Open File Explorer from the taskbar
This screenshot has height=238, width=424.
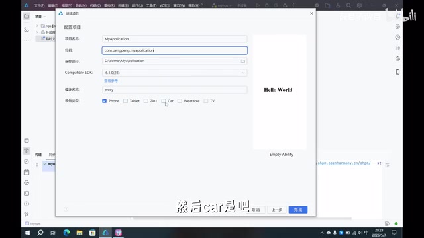[x=79, y=233]
